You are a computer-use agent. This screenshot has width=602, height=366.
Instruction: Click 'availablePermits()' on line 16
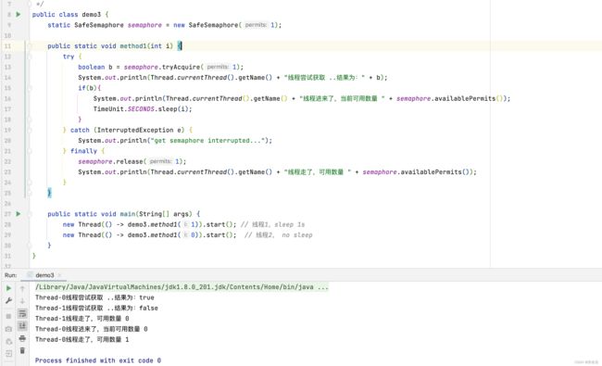coord(469,99)
